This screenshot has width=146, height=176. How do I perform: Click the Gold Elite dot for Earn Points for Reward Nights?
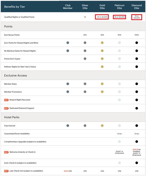102,43
